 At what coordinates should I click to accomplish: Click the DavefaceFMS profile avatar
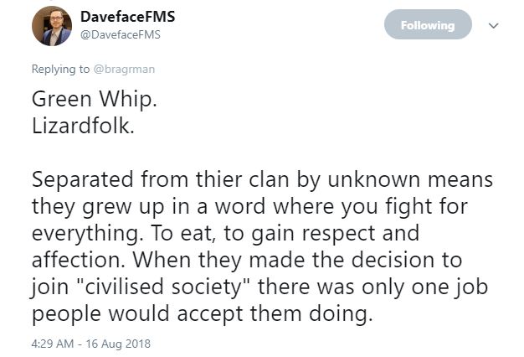tap(49, 28)
